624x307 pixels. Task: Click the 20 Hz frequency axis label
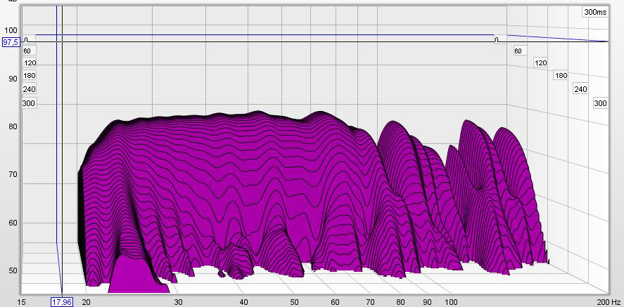[86, 302]
